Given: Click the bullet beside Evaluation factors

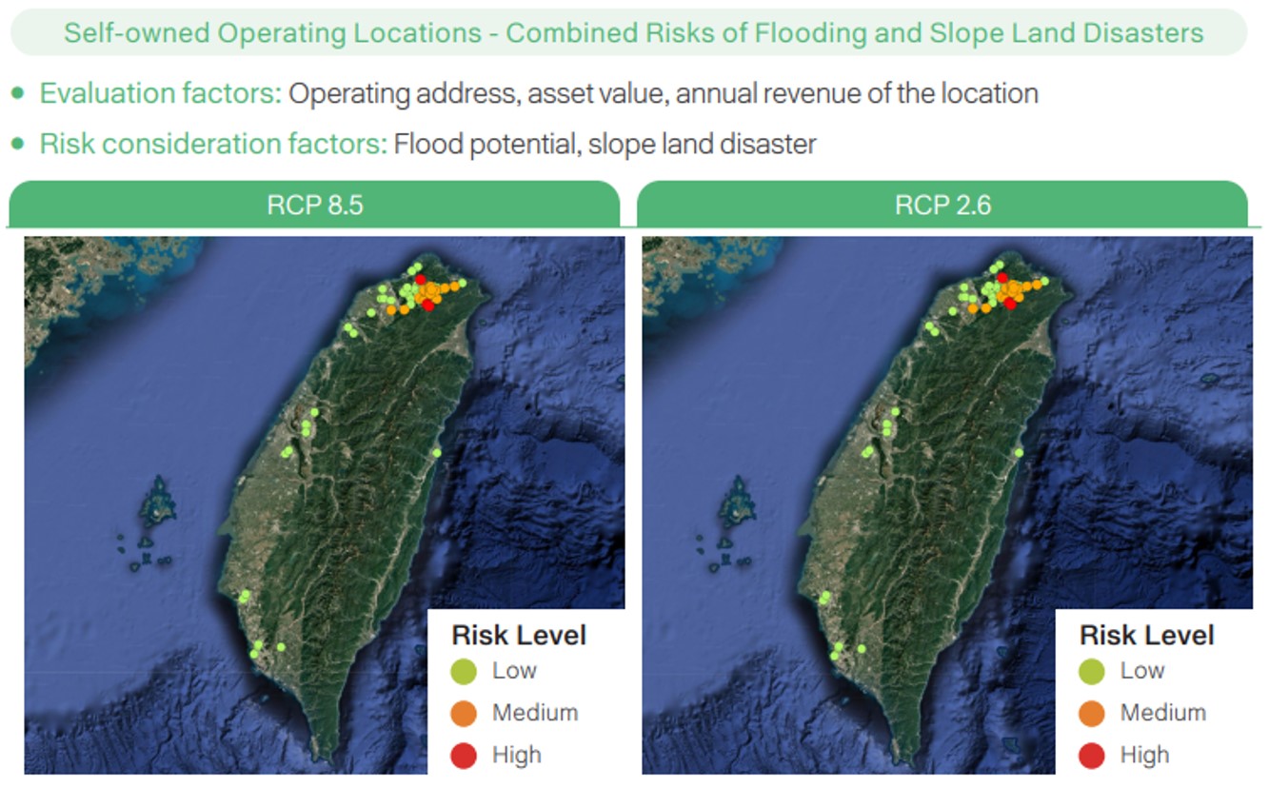Looking at the screenshot, I should point(18,93).
